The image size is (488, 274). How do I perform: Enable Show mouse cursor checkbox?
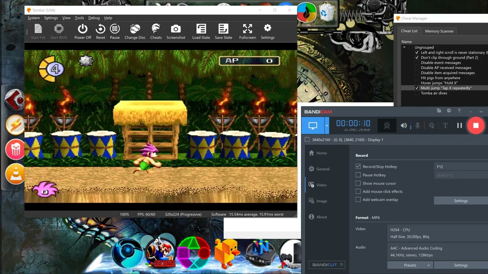tap(358, 183)
